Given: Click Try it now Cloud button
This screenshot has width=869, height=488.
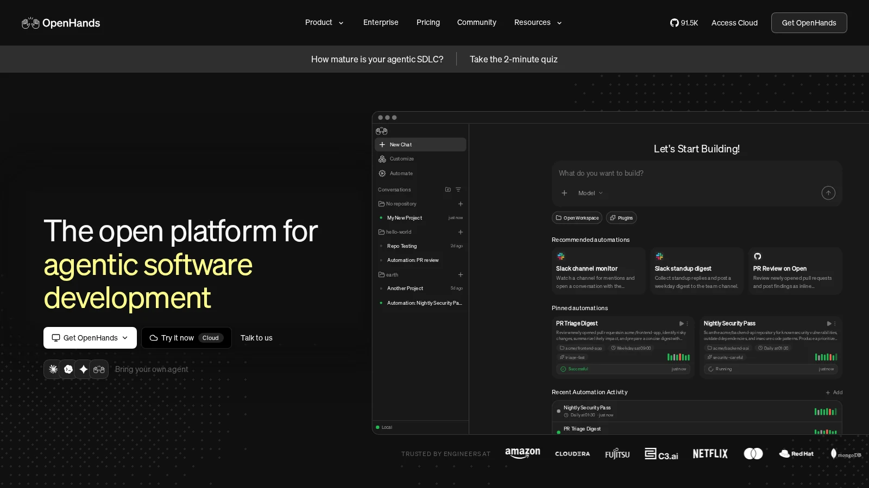Looking at the screenshot, I should (186, 338).
